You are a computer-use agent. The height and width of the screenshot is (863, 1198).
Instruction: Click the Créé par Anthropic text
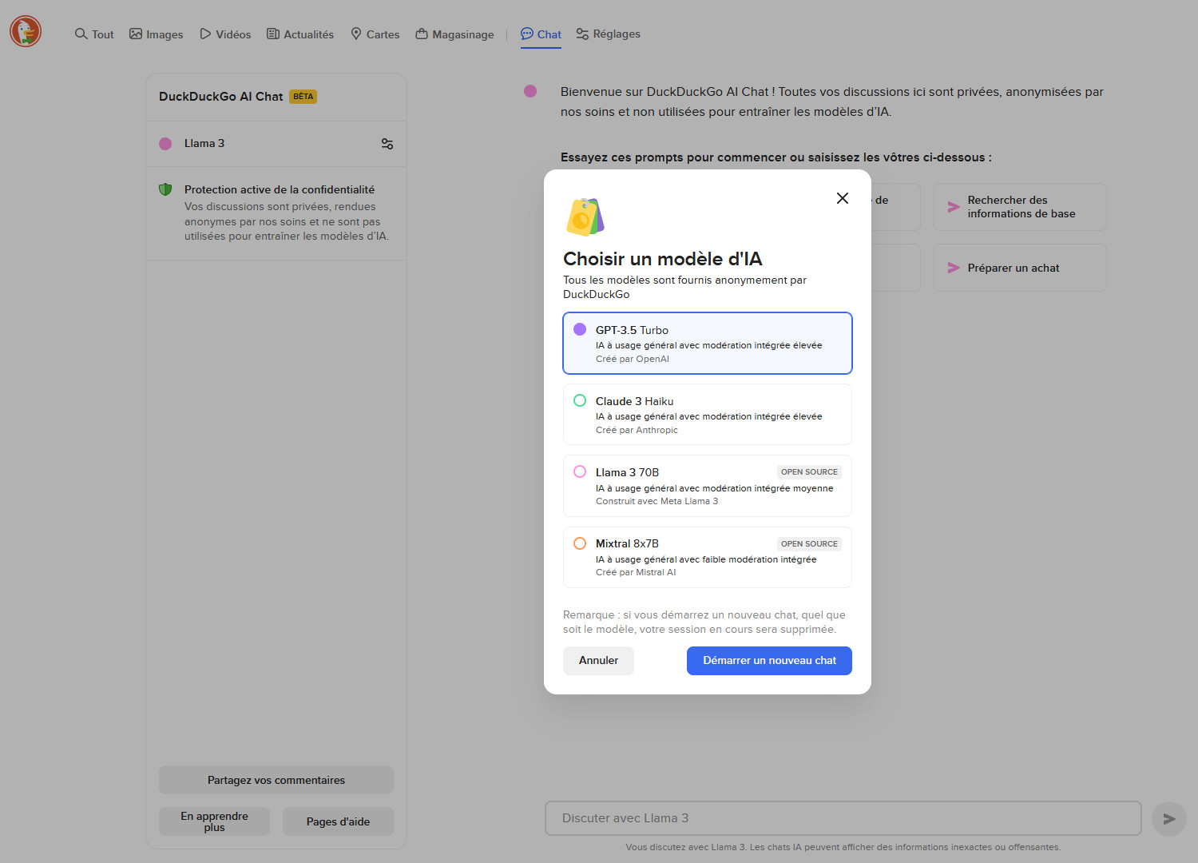[637, 430]
